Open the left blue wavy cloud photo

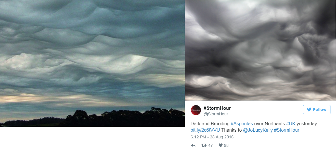click(x=92, y=63)
